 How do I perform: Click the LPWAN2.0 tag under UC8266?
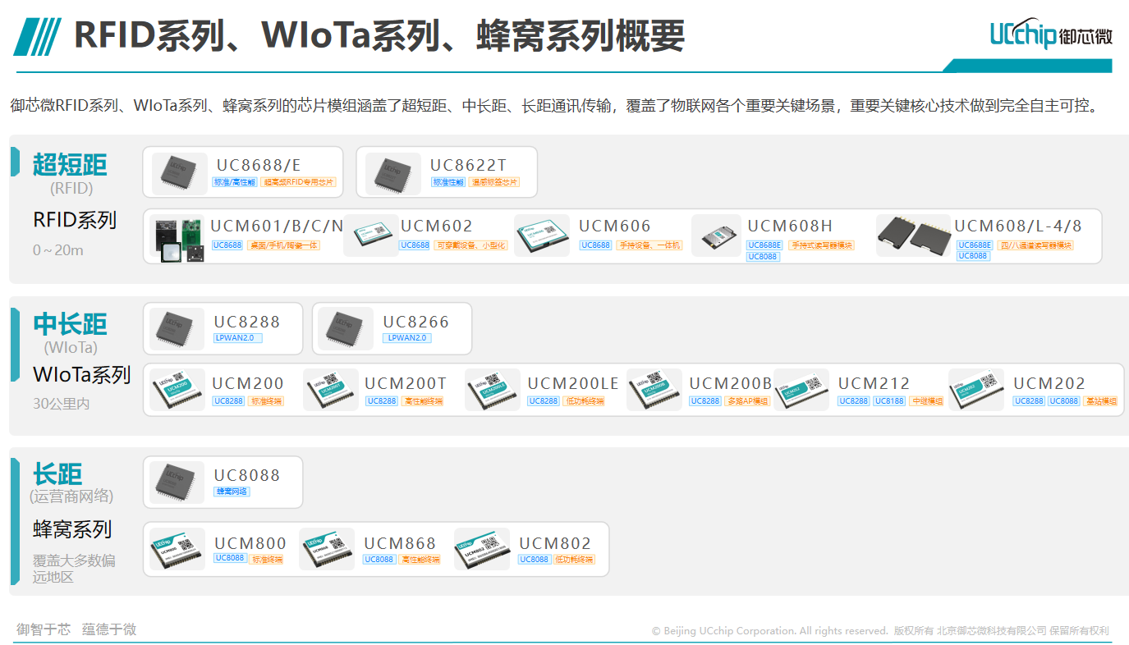click(x=406, y=338)
